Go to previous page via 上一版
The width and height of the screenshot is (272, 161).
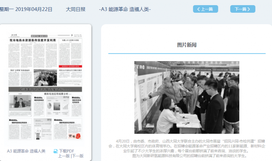point(64,156)
